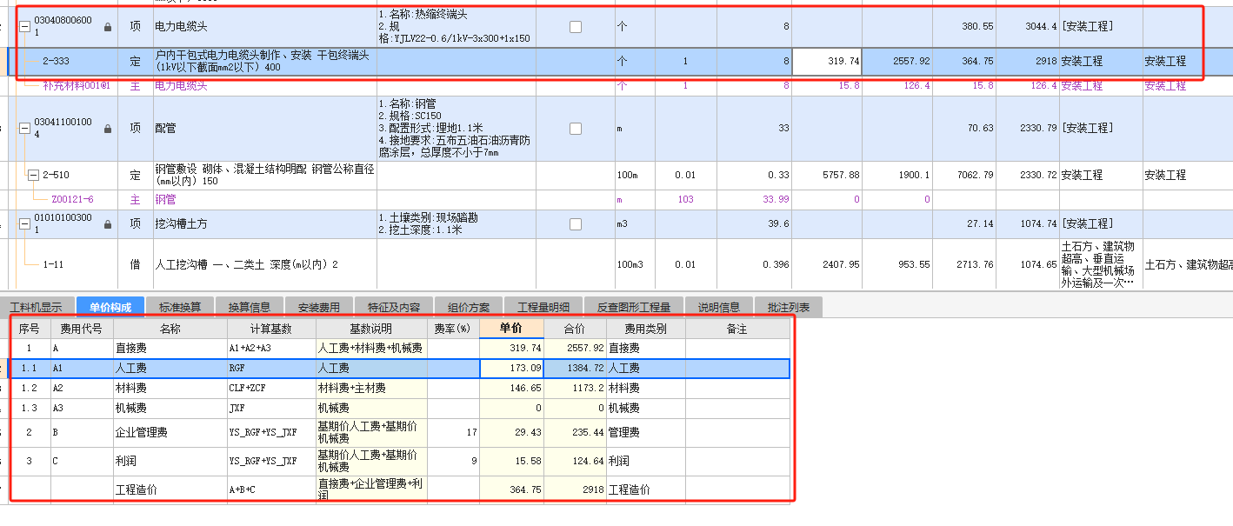
Task: Collapse the 030411001004 tree node
Action: 24,129
